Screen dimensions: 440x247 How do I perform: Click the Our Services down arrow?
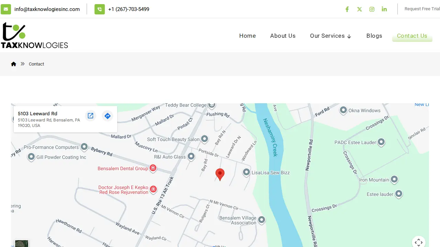coord(349,36)
